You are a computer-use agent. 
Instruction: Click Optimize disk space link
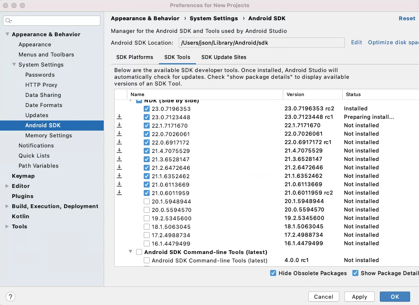393,43
